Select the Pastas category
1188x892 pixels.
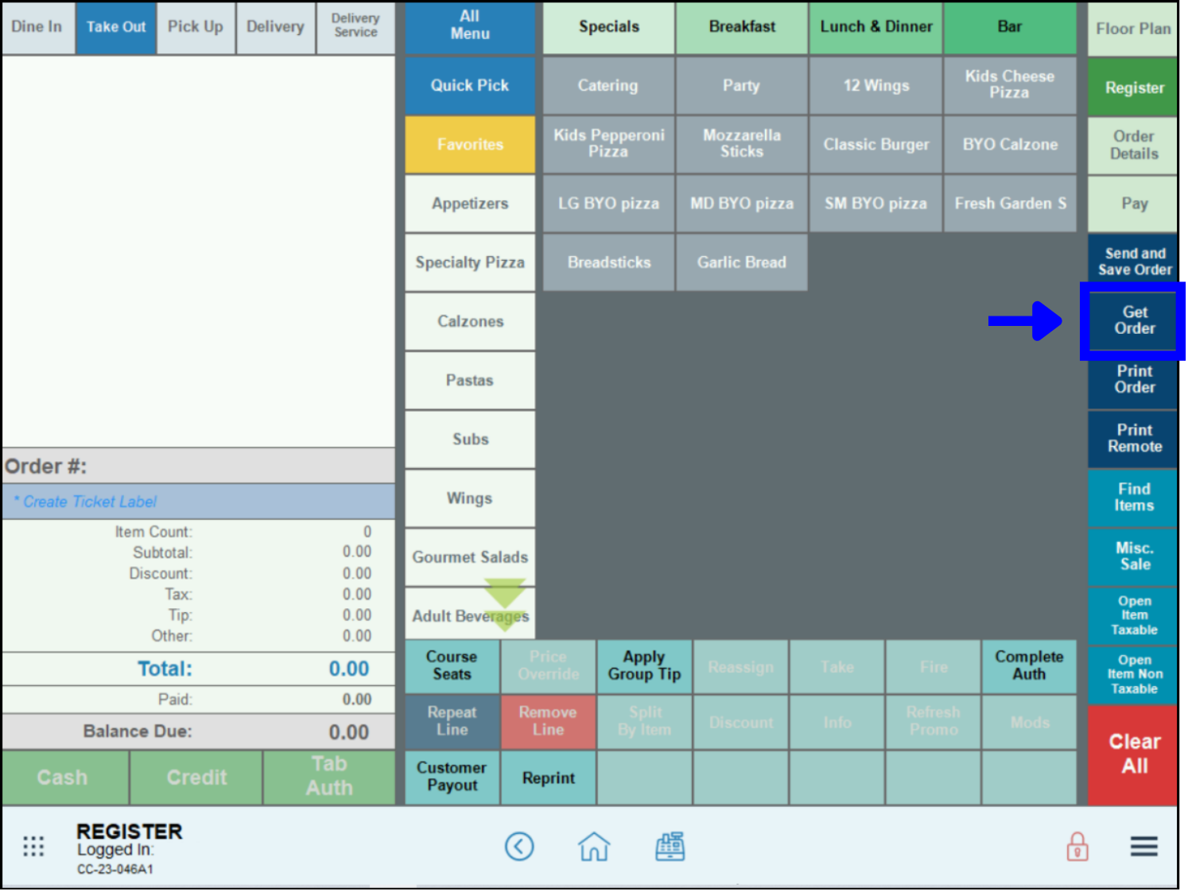coord(470,380)
